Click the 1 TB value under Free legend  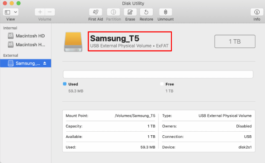tap(169, 91)
